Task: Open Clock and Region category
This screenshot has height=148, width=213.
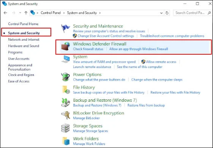Action: [21, 75]
